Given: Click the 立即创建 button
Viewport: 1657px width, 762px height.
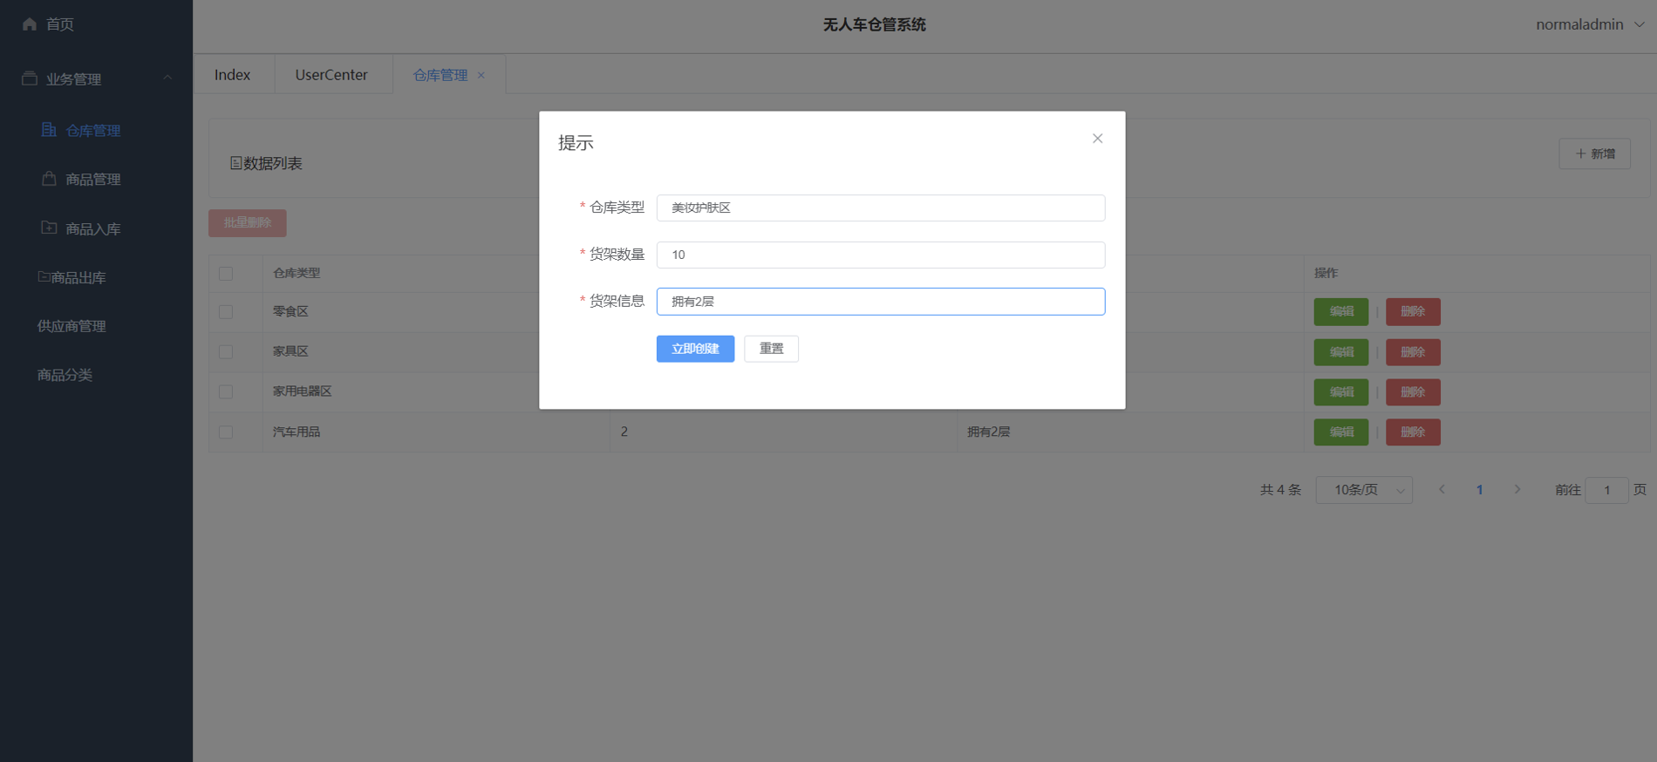Looking at the screenshot, I should tap(695, 349).
